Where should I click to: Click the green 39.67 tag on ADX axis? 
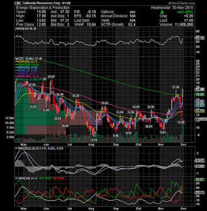point(200,180)
